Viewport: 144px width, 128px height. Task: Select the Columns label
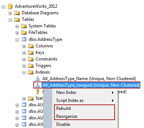tap(44, 46)
